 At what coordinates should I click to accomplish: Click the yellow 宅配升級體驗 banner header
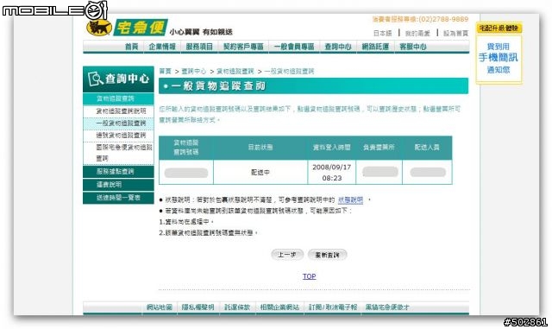499,28
